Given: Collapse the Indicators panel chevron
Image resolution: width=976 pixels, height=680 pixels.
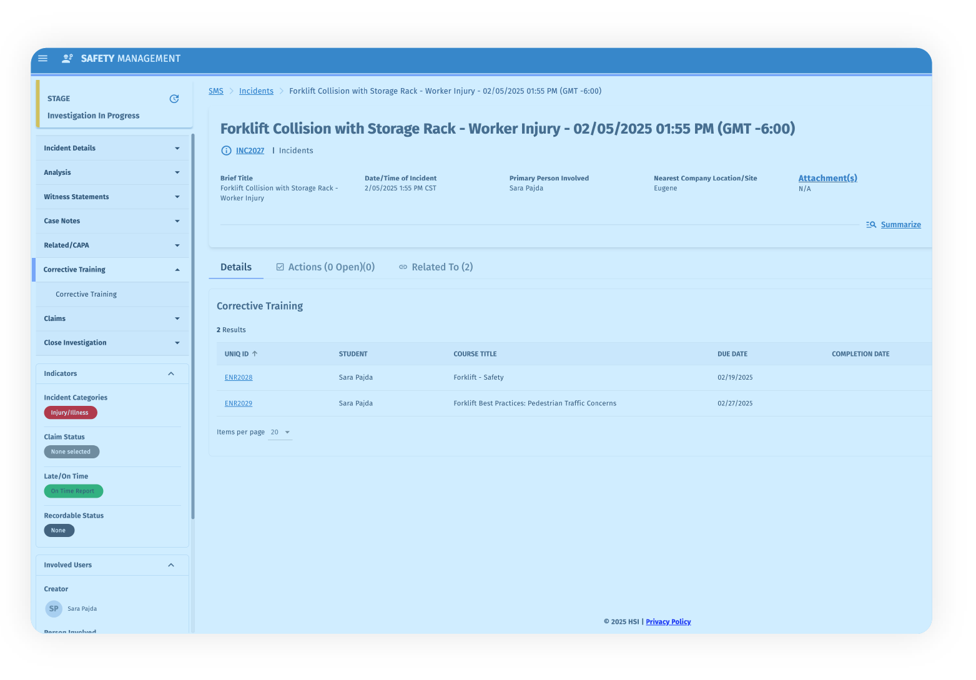Looking at the screenshot, I should pos(171,374).
